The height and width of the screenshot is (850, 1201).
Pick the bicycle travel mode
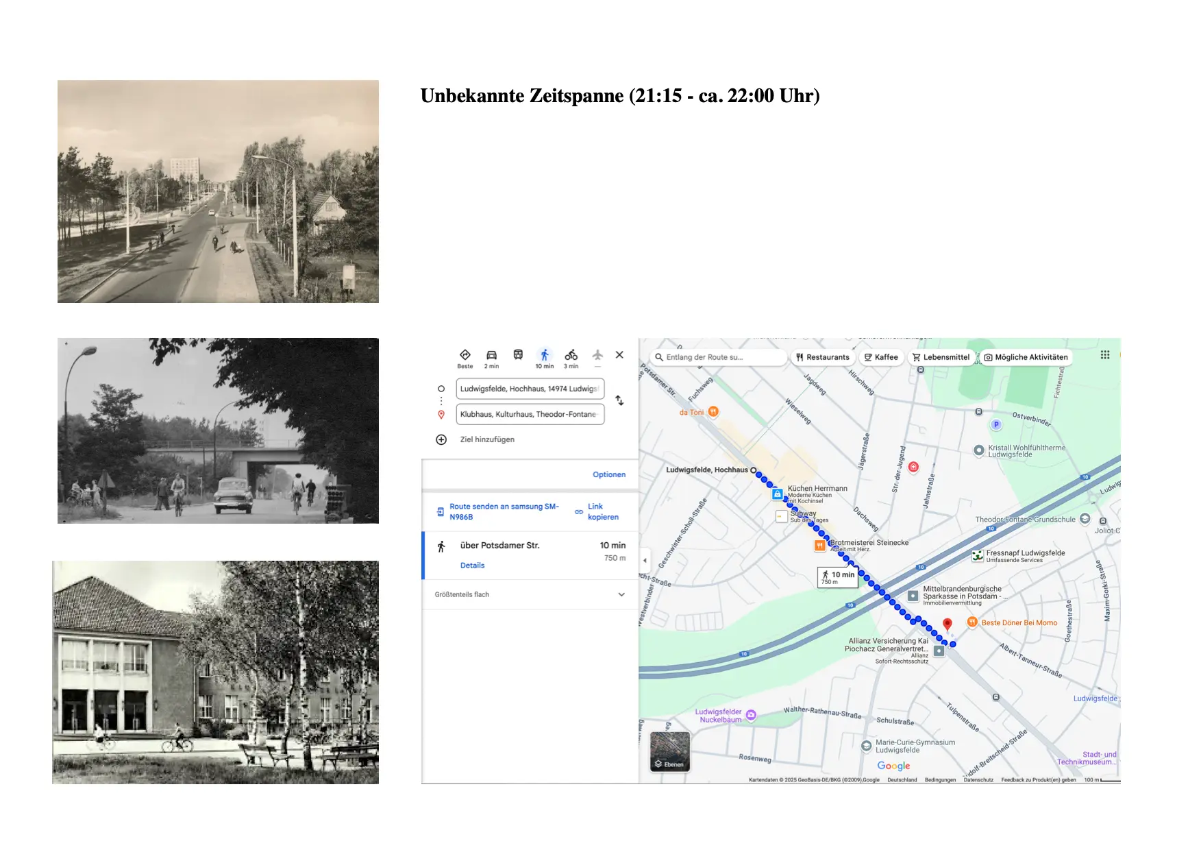tap(571, 355)
